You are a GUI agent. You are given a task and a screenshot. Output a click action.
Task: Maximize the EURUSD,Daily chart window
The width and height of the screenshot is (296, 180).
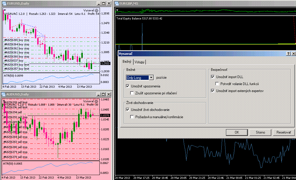[x=104, y=3]
